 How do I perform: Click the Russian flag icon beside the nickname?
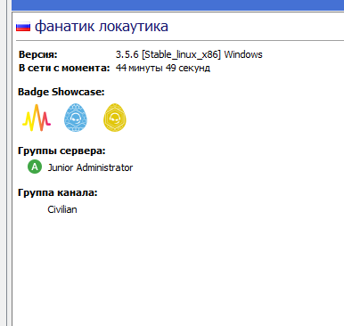23,27
